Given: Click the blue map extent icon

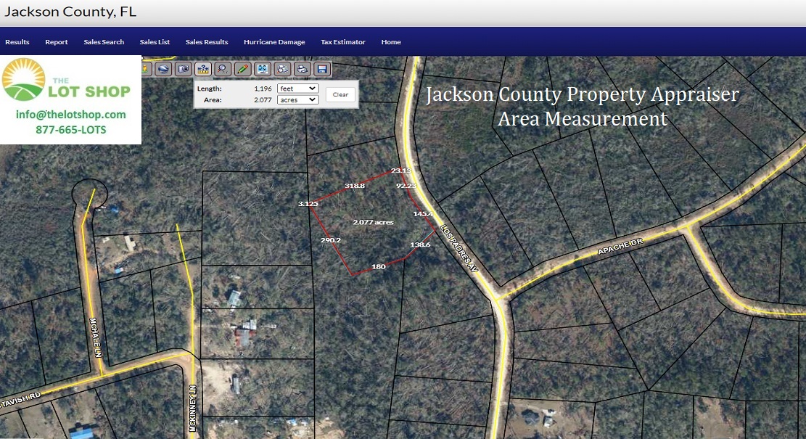Looking at the screenshot, I should pos(262,69).
